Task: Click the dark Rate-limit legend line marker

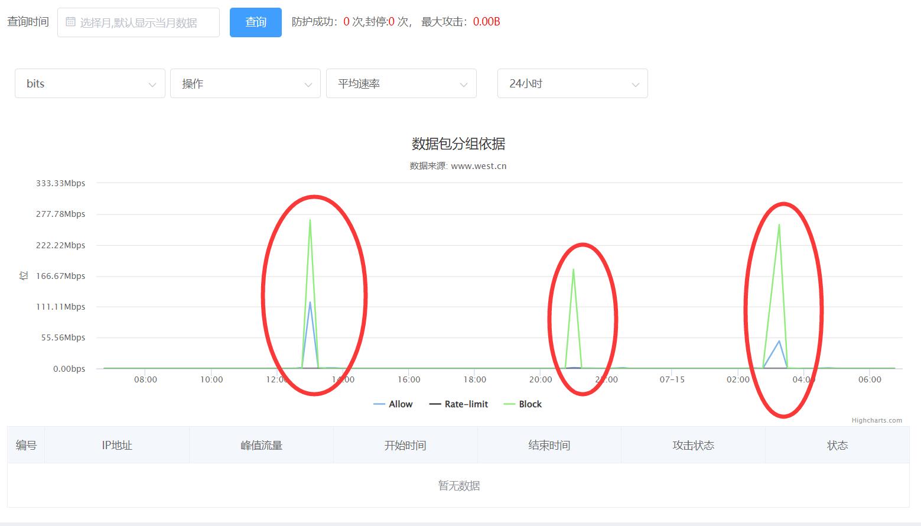Action: [435, 404]
